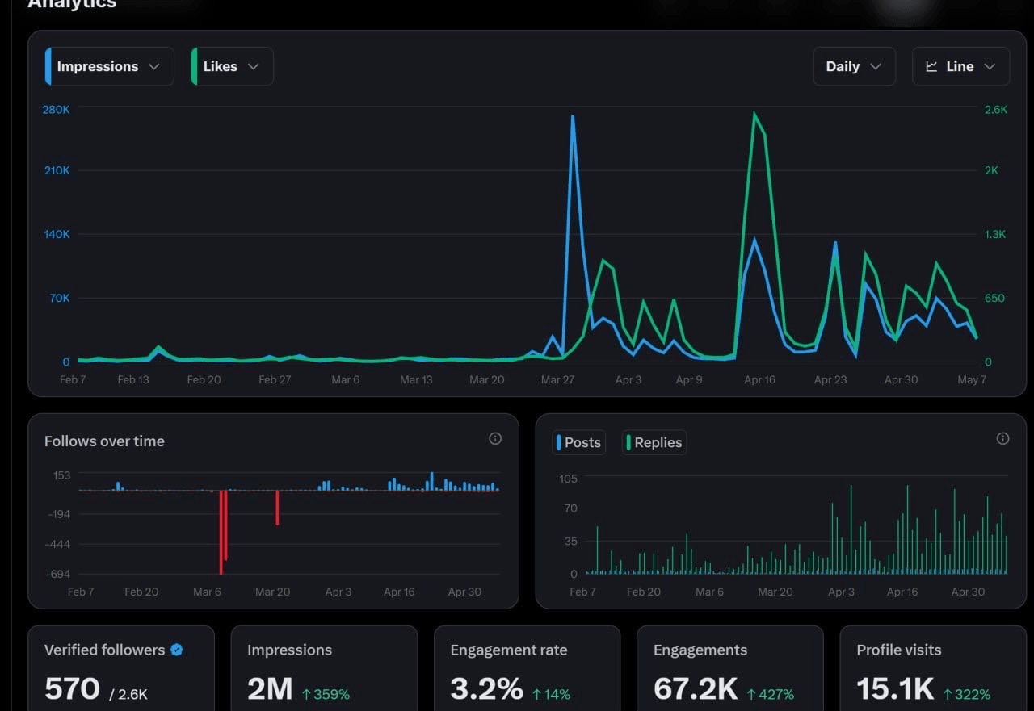
Task: Click info icon on Posts and Replies card
Action: (x=1002, y=438)
